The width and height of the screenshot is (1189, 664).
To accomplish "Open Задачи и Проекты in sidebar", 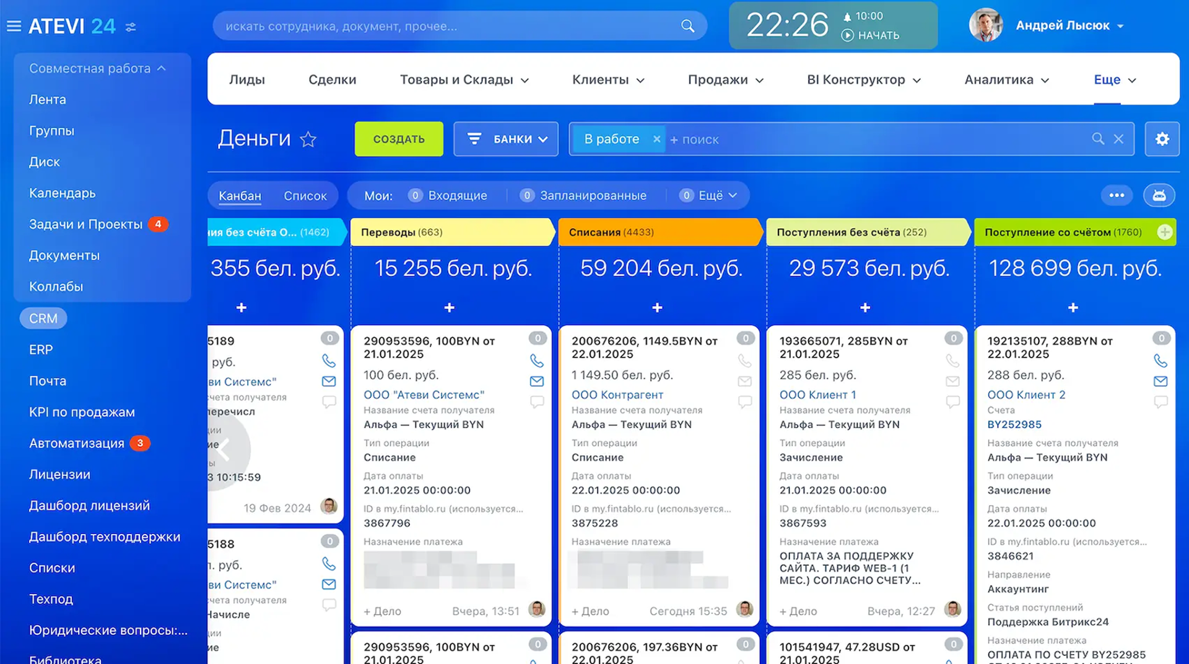I will click(85, 224).
